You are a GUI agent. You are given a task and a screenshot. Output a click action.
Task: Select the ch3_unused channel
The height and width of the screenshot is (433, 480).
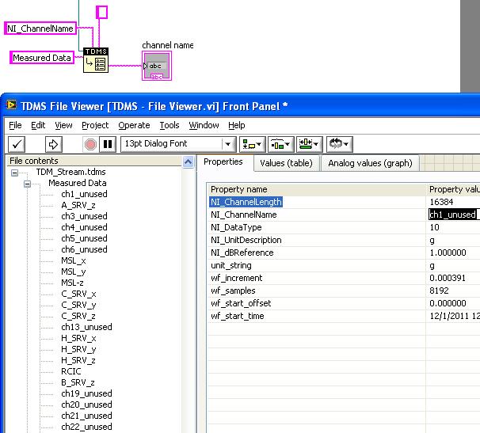pyautogui.click(x=84, y=216)
